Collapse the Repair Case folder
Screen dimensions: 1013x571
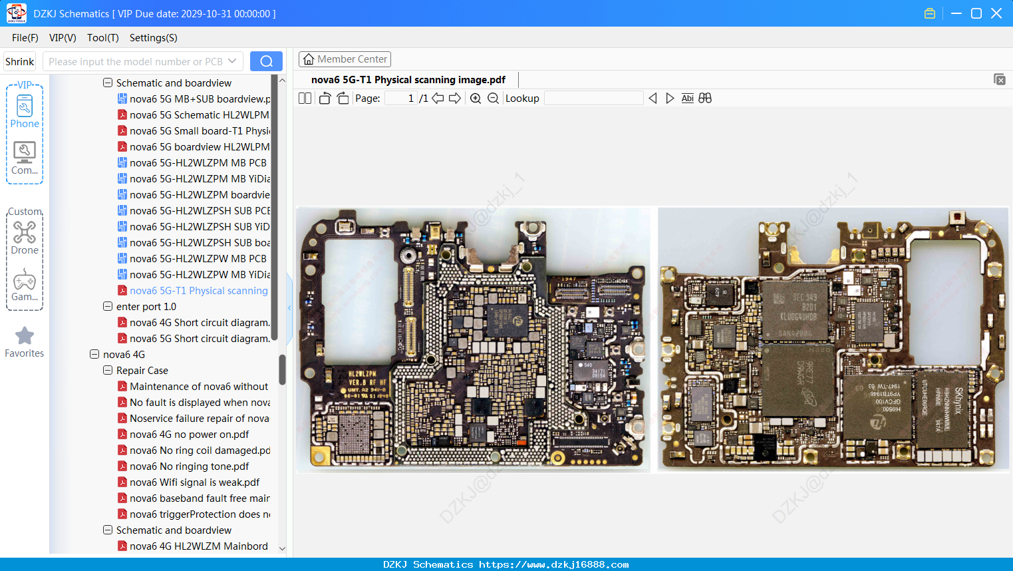tap(108, 371)
